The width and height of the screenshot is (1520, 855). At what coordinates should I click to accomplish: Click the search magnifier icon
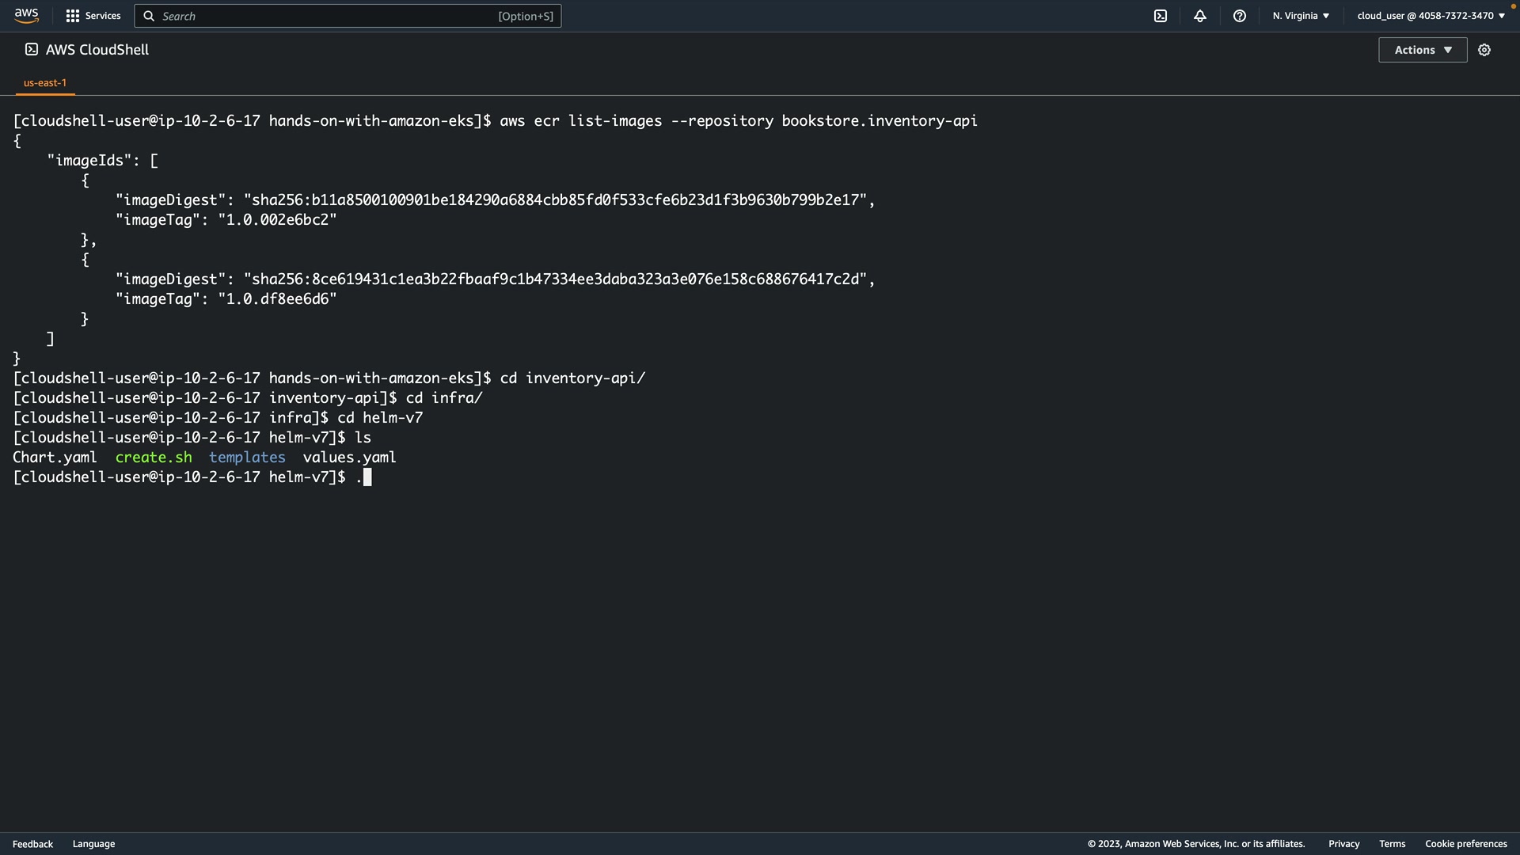pos(149,16)
